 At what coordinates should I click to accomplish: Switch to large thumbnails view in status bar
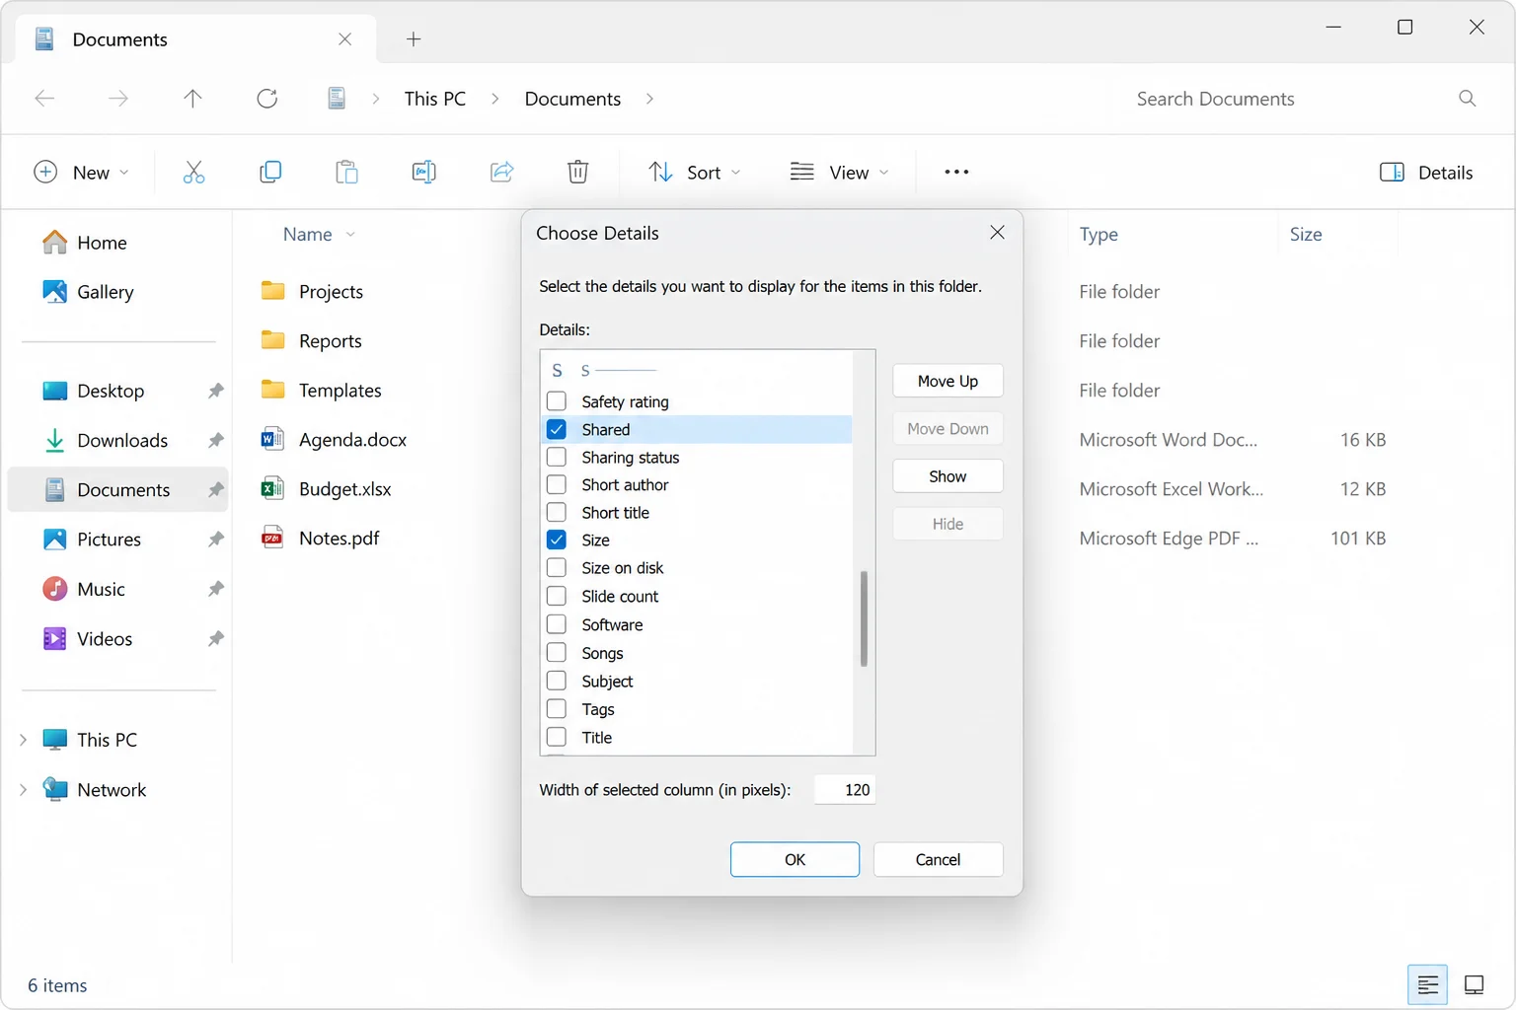(1474, 984)
